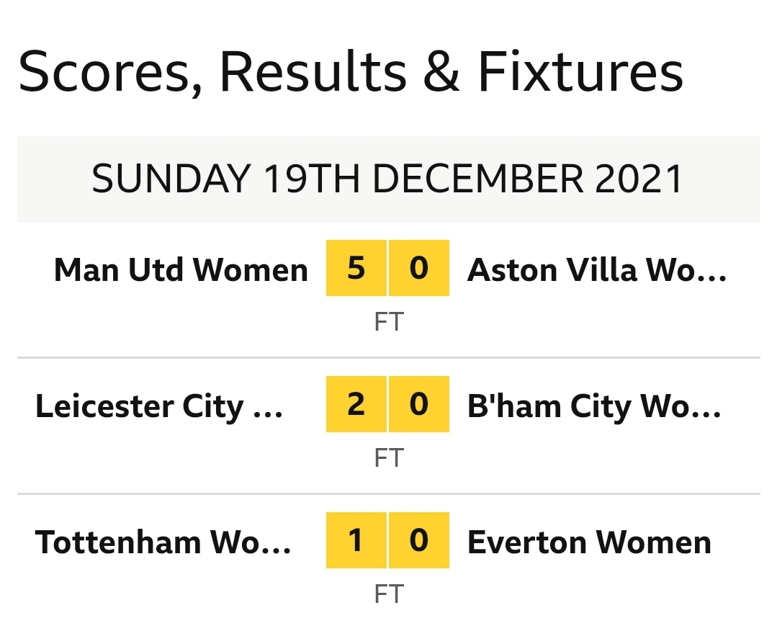The width and height of the screenshot is (777, 626).
Task: Click the word 'Fixtures' in the heading
Action: tap(580, 72)
